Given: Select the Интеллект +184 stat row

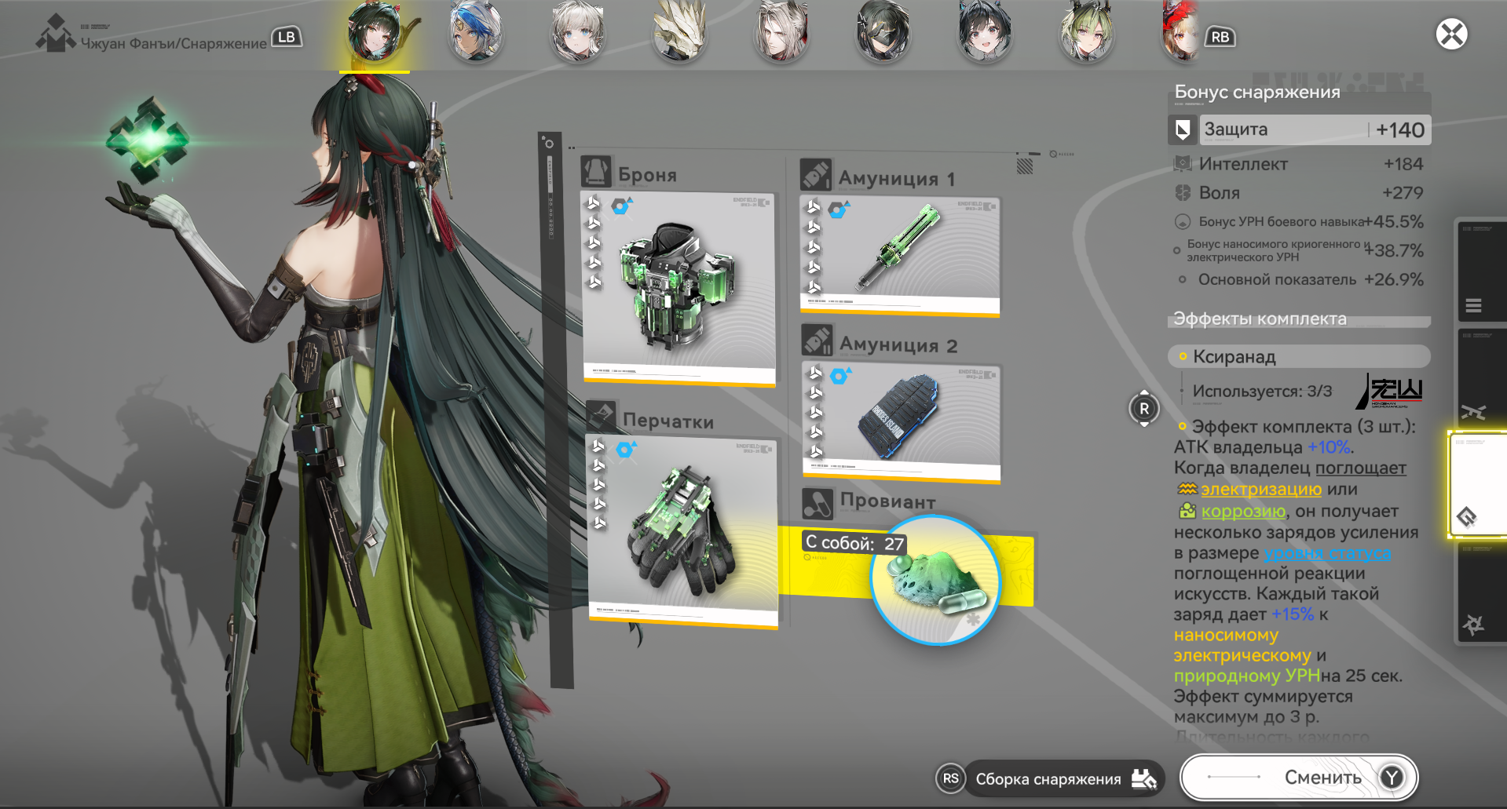Looking at the screenshot, I should [x=1299, y=163].
